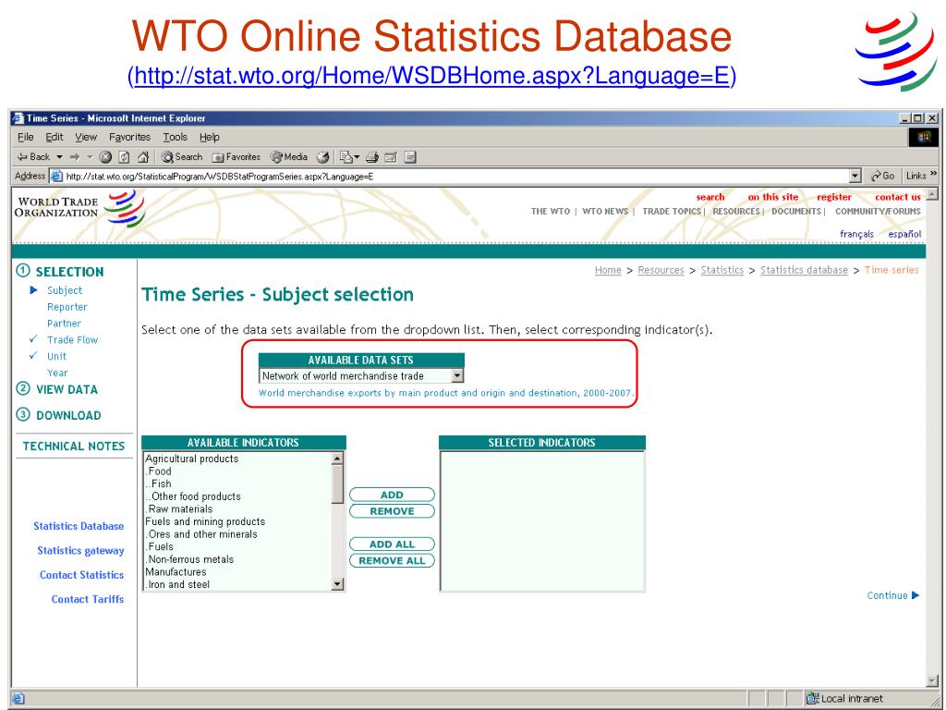Open the Help menu
This screenshot has width=946, height=710.
(x=210, y=137)
